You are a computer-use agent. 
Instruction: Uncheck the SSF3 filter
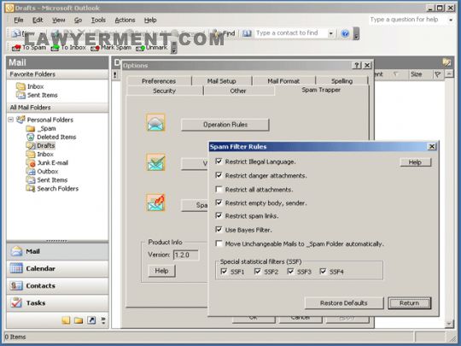pyautogui.click(x=290, y=272)
